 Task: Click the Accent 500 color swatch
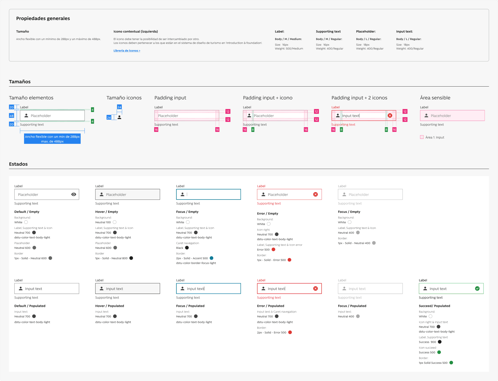tap(211, 258)
